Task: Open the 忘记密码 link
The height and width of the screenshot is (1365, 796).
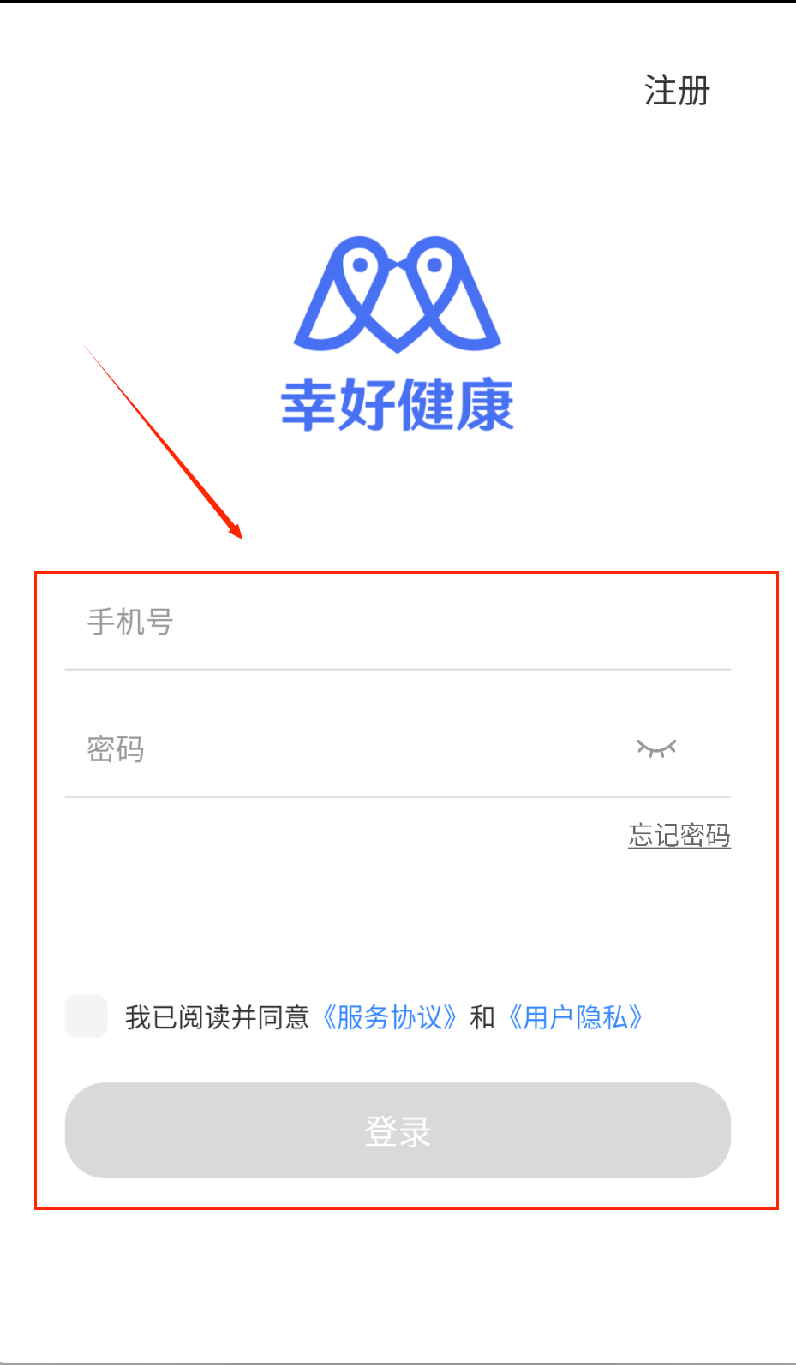Action: (679, 835)
